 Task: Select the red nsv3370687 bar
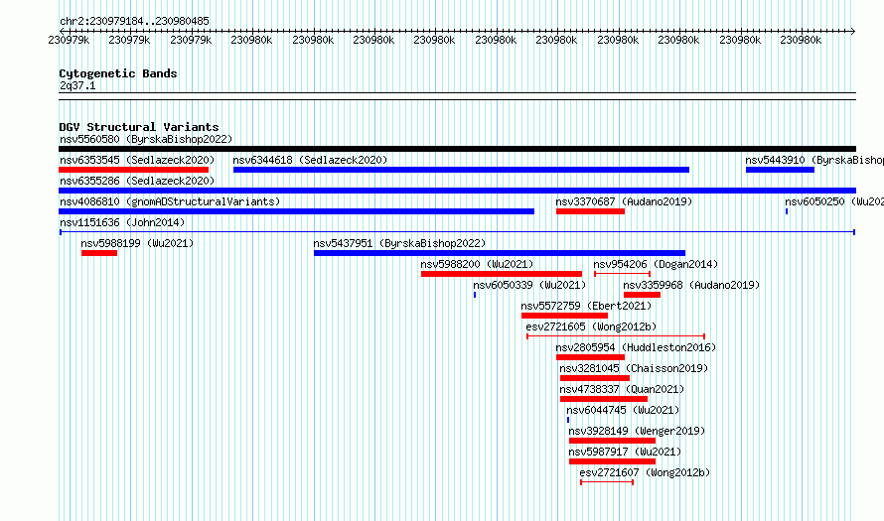(590, 211)
